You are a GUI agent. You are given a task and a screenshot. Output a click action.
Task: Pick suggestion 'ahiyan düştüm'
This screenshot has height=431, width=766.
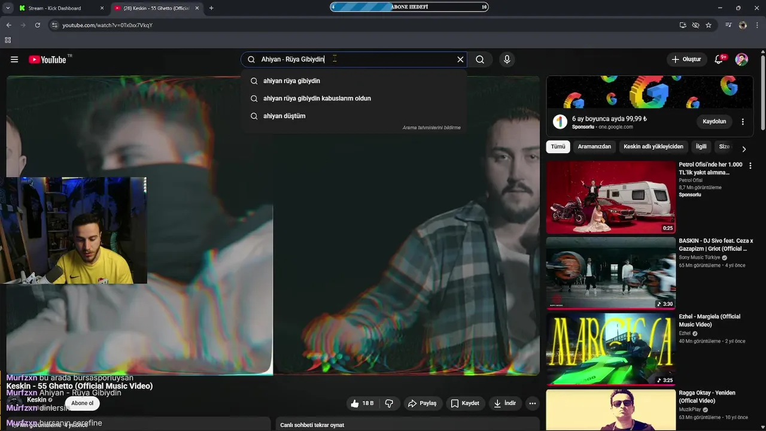pos(354,116)
